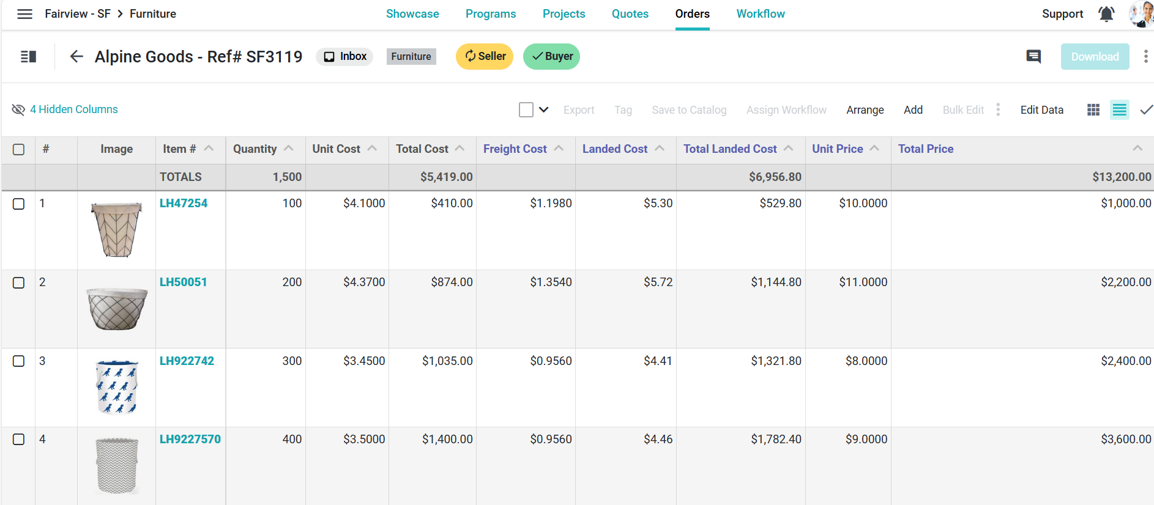
Task: Open the hamburger main menu
Action: 24,14
